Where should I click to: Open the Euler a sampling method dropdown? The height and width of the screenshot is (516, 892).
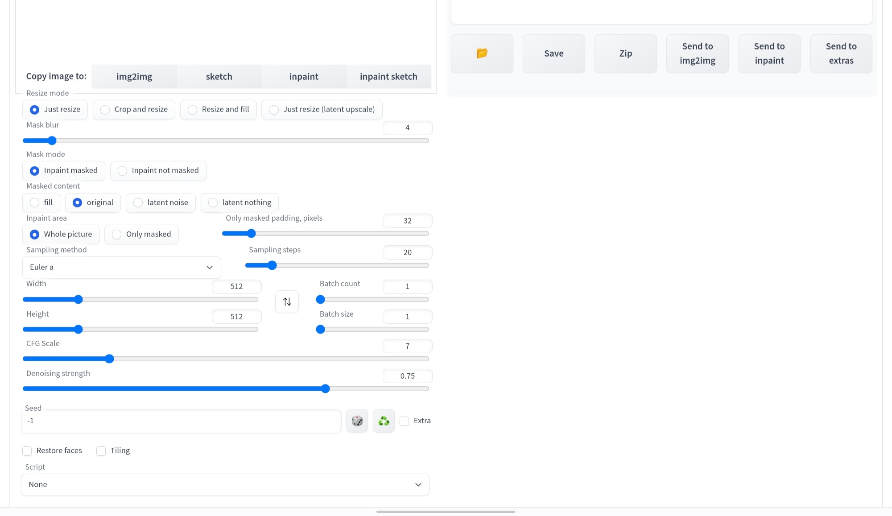(x=121, y=267)
